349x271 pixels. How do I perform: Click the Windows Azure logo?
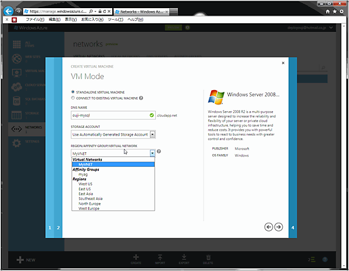[30, 28]
